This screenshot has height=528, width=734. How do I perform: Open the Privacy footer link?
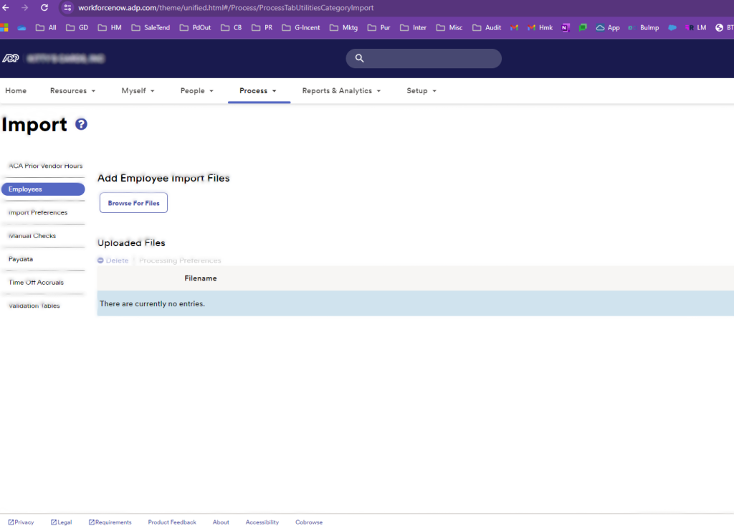(x=21, y=522)
